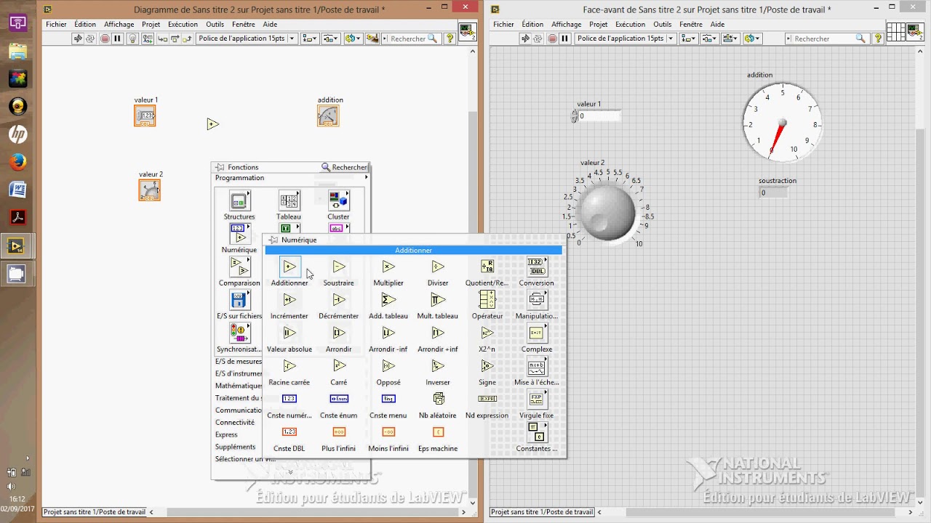The width and height of the screenshot is (931, 523).
Task: Click search field in Face-avant toolbar
Action: 824,38
